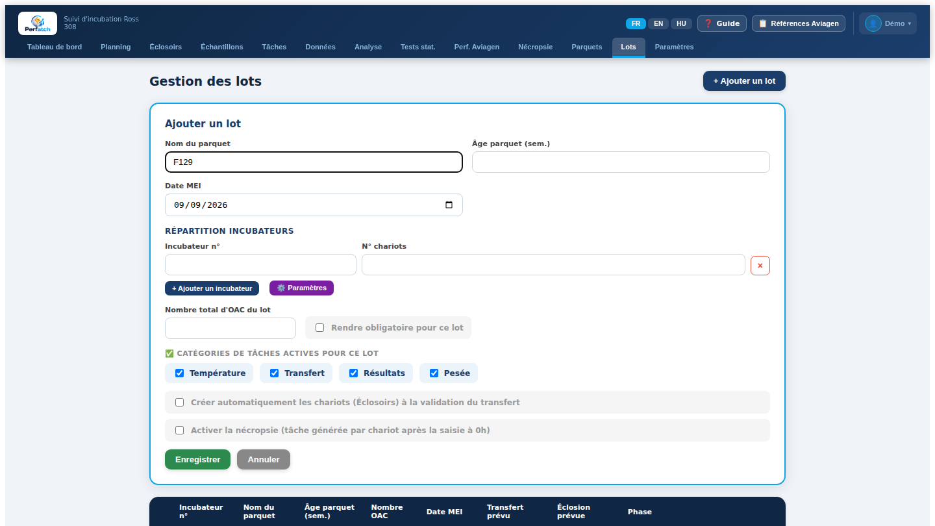This screenshot has height=526, width=935.
Task: Select the Parquets tab
Action: tap(587, 47)
